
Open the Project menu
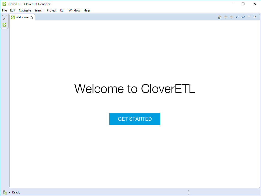pos(51,10)
